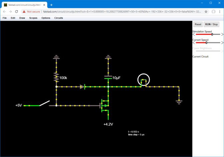
Task: Increase Simulation Speed with right arrow
Action: [x=222, y=34]
